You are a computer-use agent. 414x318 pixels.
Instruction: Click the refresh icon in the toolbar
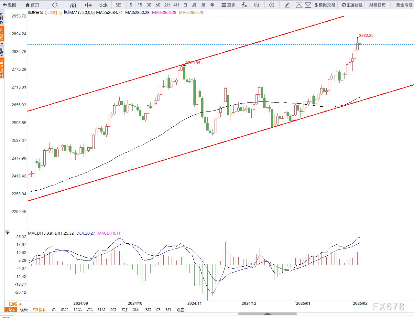[x=55, y=5]
